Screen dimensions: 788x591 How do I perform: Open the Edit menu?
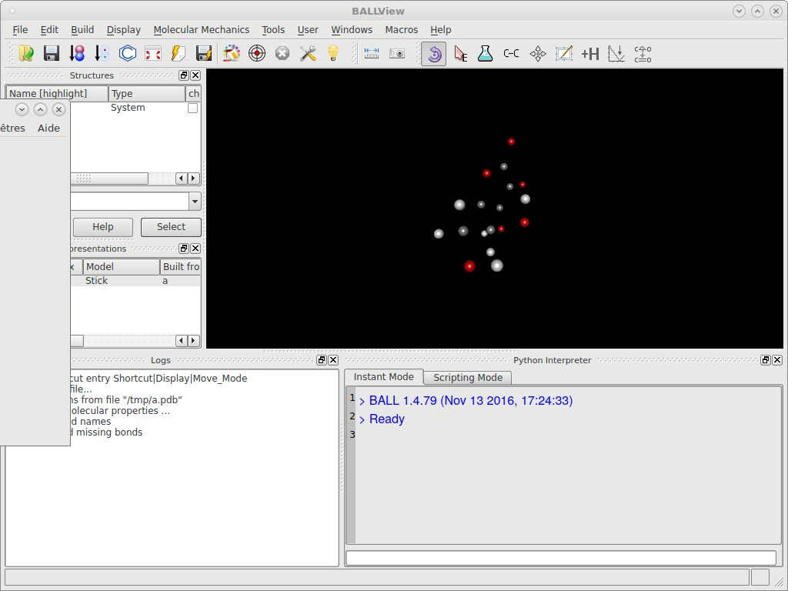[x=49, y=30]
